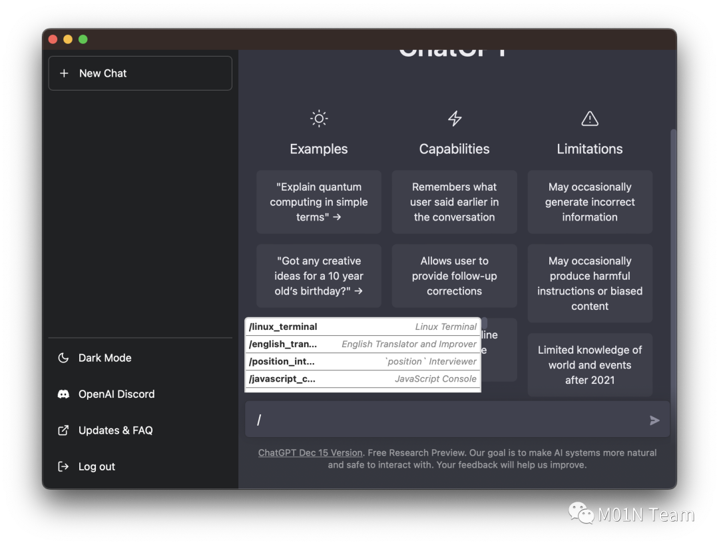This screenshot has width=719, height=545.
Task: Click the "May occasionally generate incorrect information" card
Action: (590, 202)
